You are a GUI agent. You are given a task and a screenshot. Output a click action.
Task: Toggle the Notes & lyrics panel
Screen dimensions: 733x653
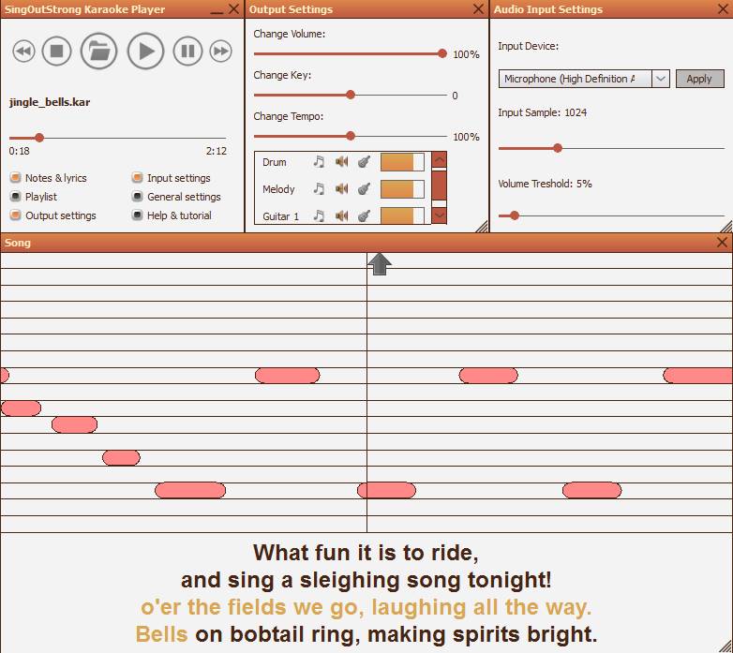tap(48, 178)
